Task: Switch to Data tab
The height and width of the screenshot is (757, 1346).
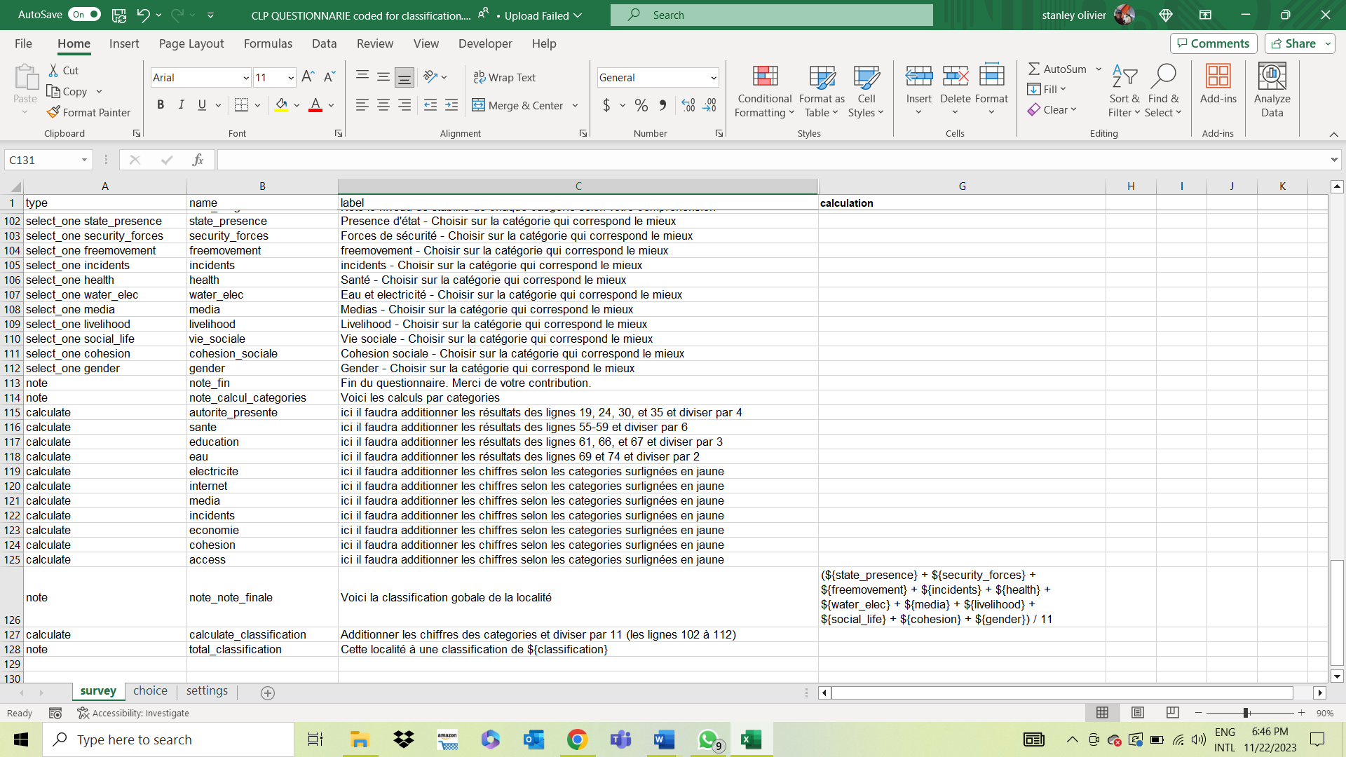Action: 324,43
